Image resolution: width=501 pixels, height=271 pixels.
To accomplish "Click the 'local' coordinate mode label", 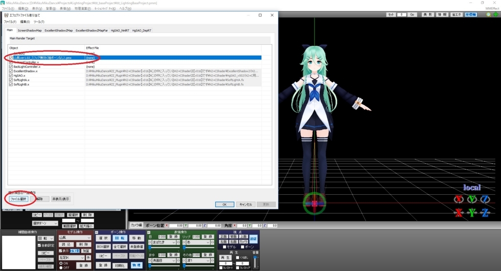I will [x=472, y=188].
